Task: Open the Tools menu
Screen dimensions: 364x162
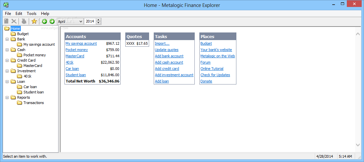Action: point(31,14)
